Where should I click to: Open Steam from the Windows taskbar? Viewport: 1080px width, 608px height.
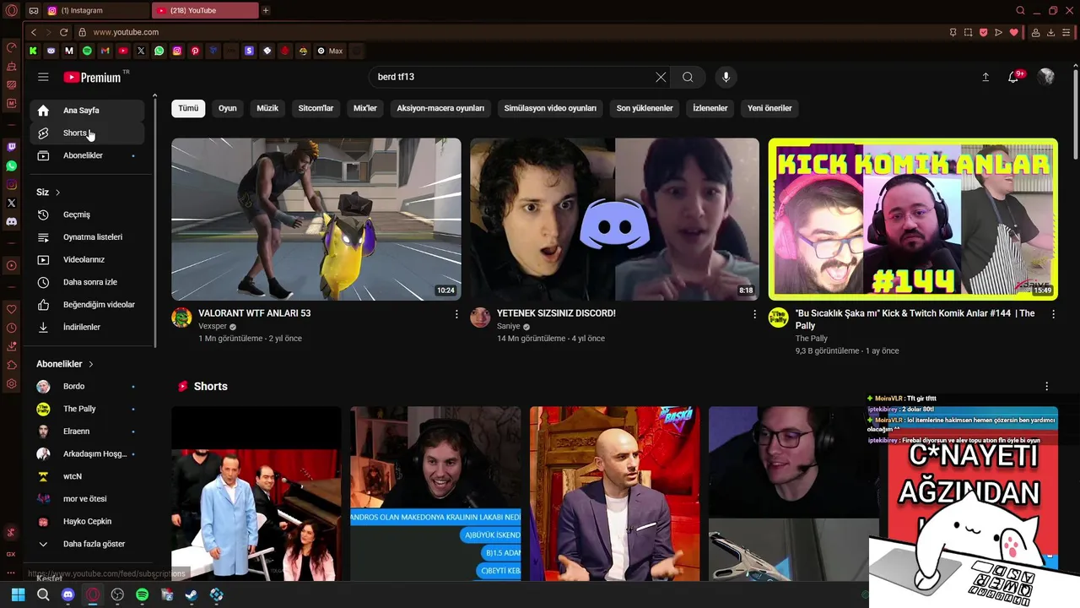(x=192, y=594)
